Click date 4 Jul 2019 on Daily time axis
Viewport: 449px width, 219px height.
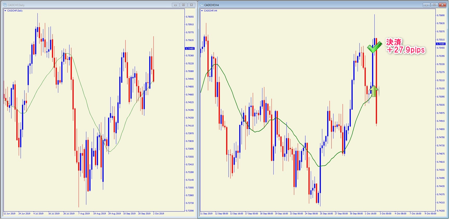tap(38, 214)
